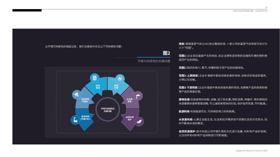280x157 pixels.
Task: Click the 范围1 definition paragraph
Action: click(223, 58)
